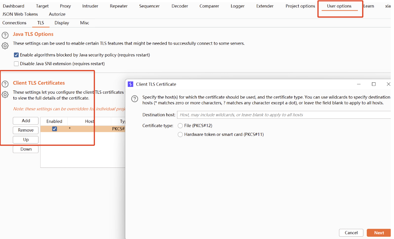Open the JSON Web Tokens tab
The width and height of the screenshot is (394, 239).
point(20,14)
